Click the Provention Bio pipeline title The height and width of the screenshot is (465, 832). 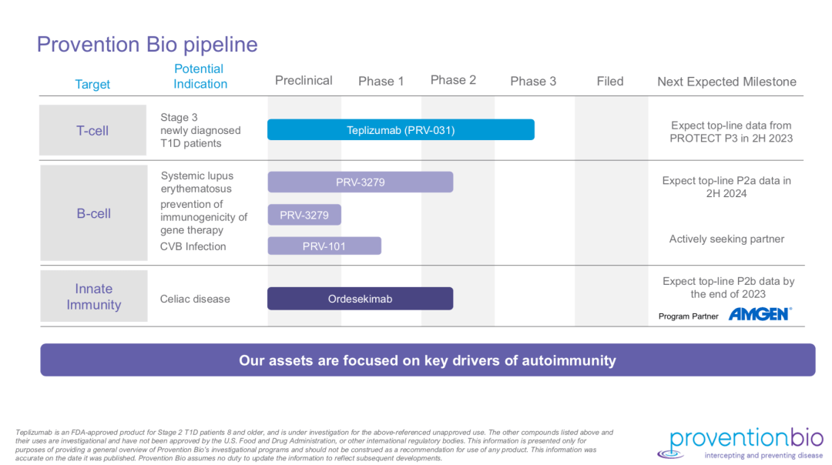point(147,45)
